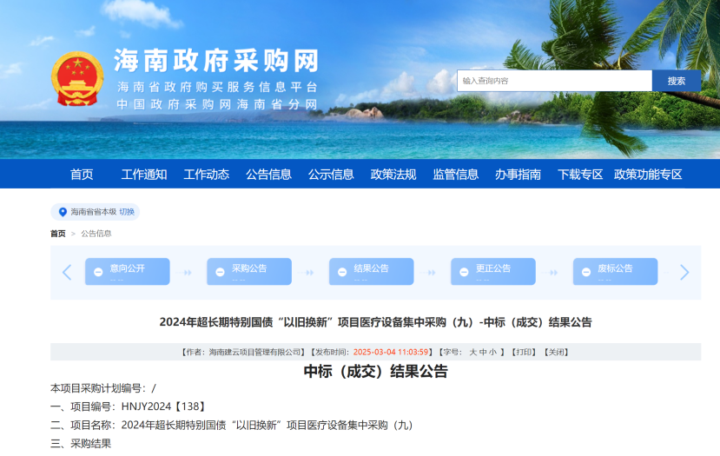720x456 pixels.
Task: Open the 政策法规 navigation menu
Action: pos(393,174)
